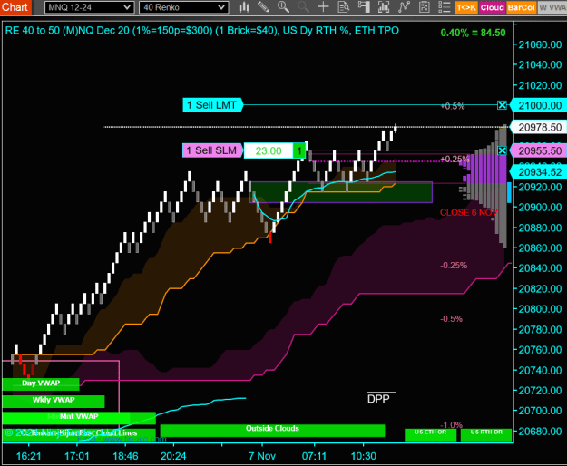The height and width of the screenshot is (466, 567).
Task: Click the 1 Sell LMT order label
Action: point(212,105)
